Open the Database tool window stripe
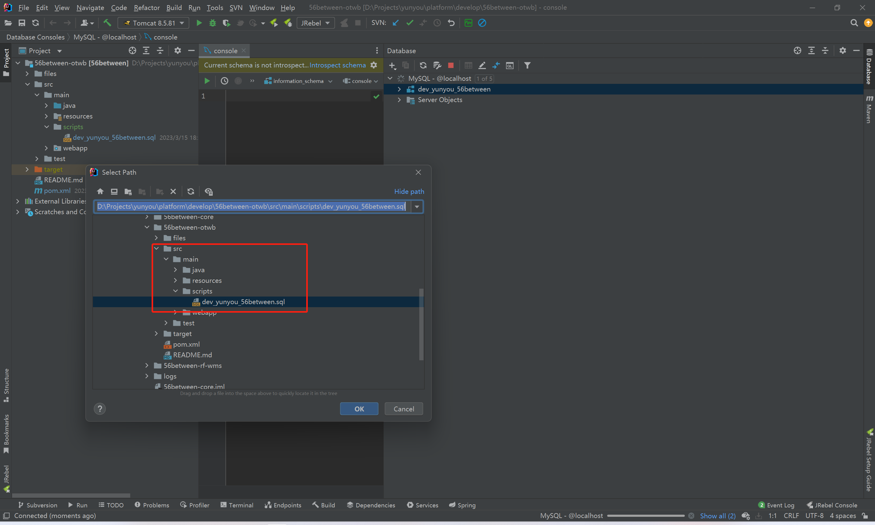 pos(869,67)
